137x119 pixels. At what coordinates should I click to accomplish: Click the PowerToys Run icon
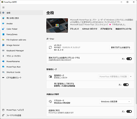3,67
